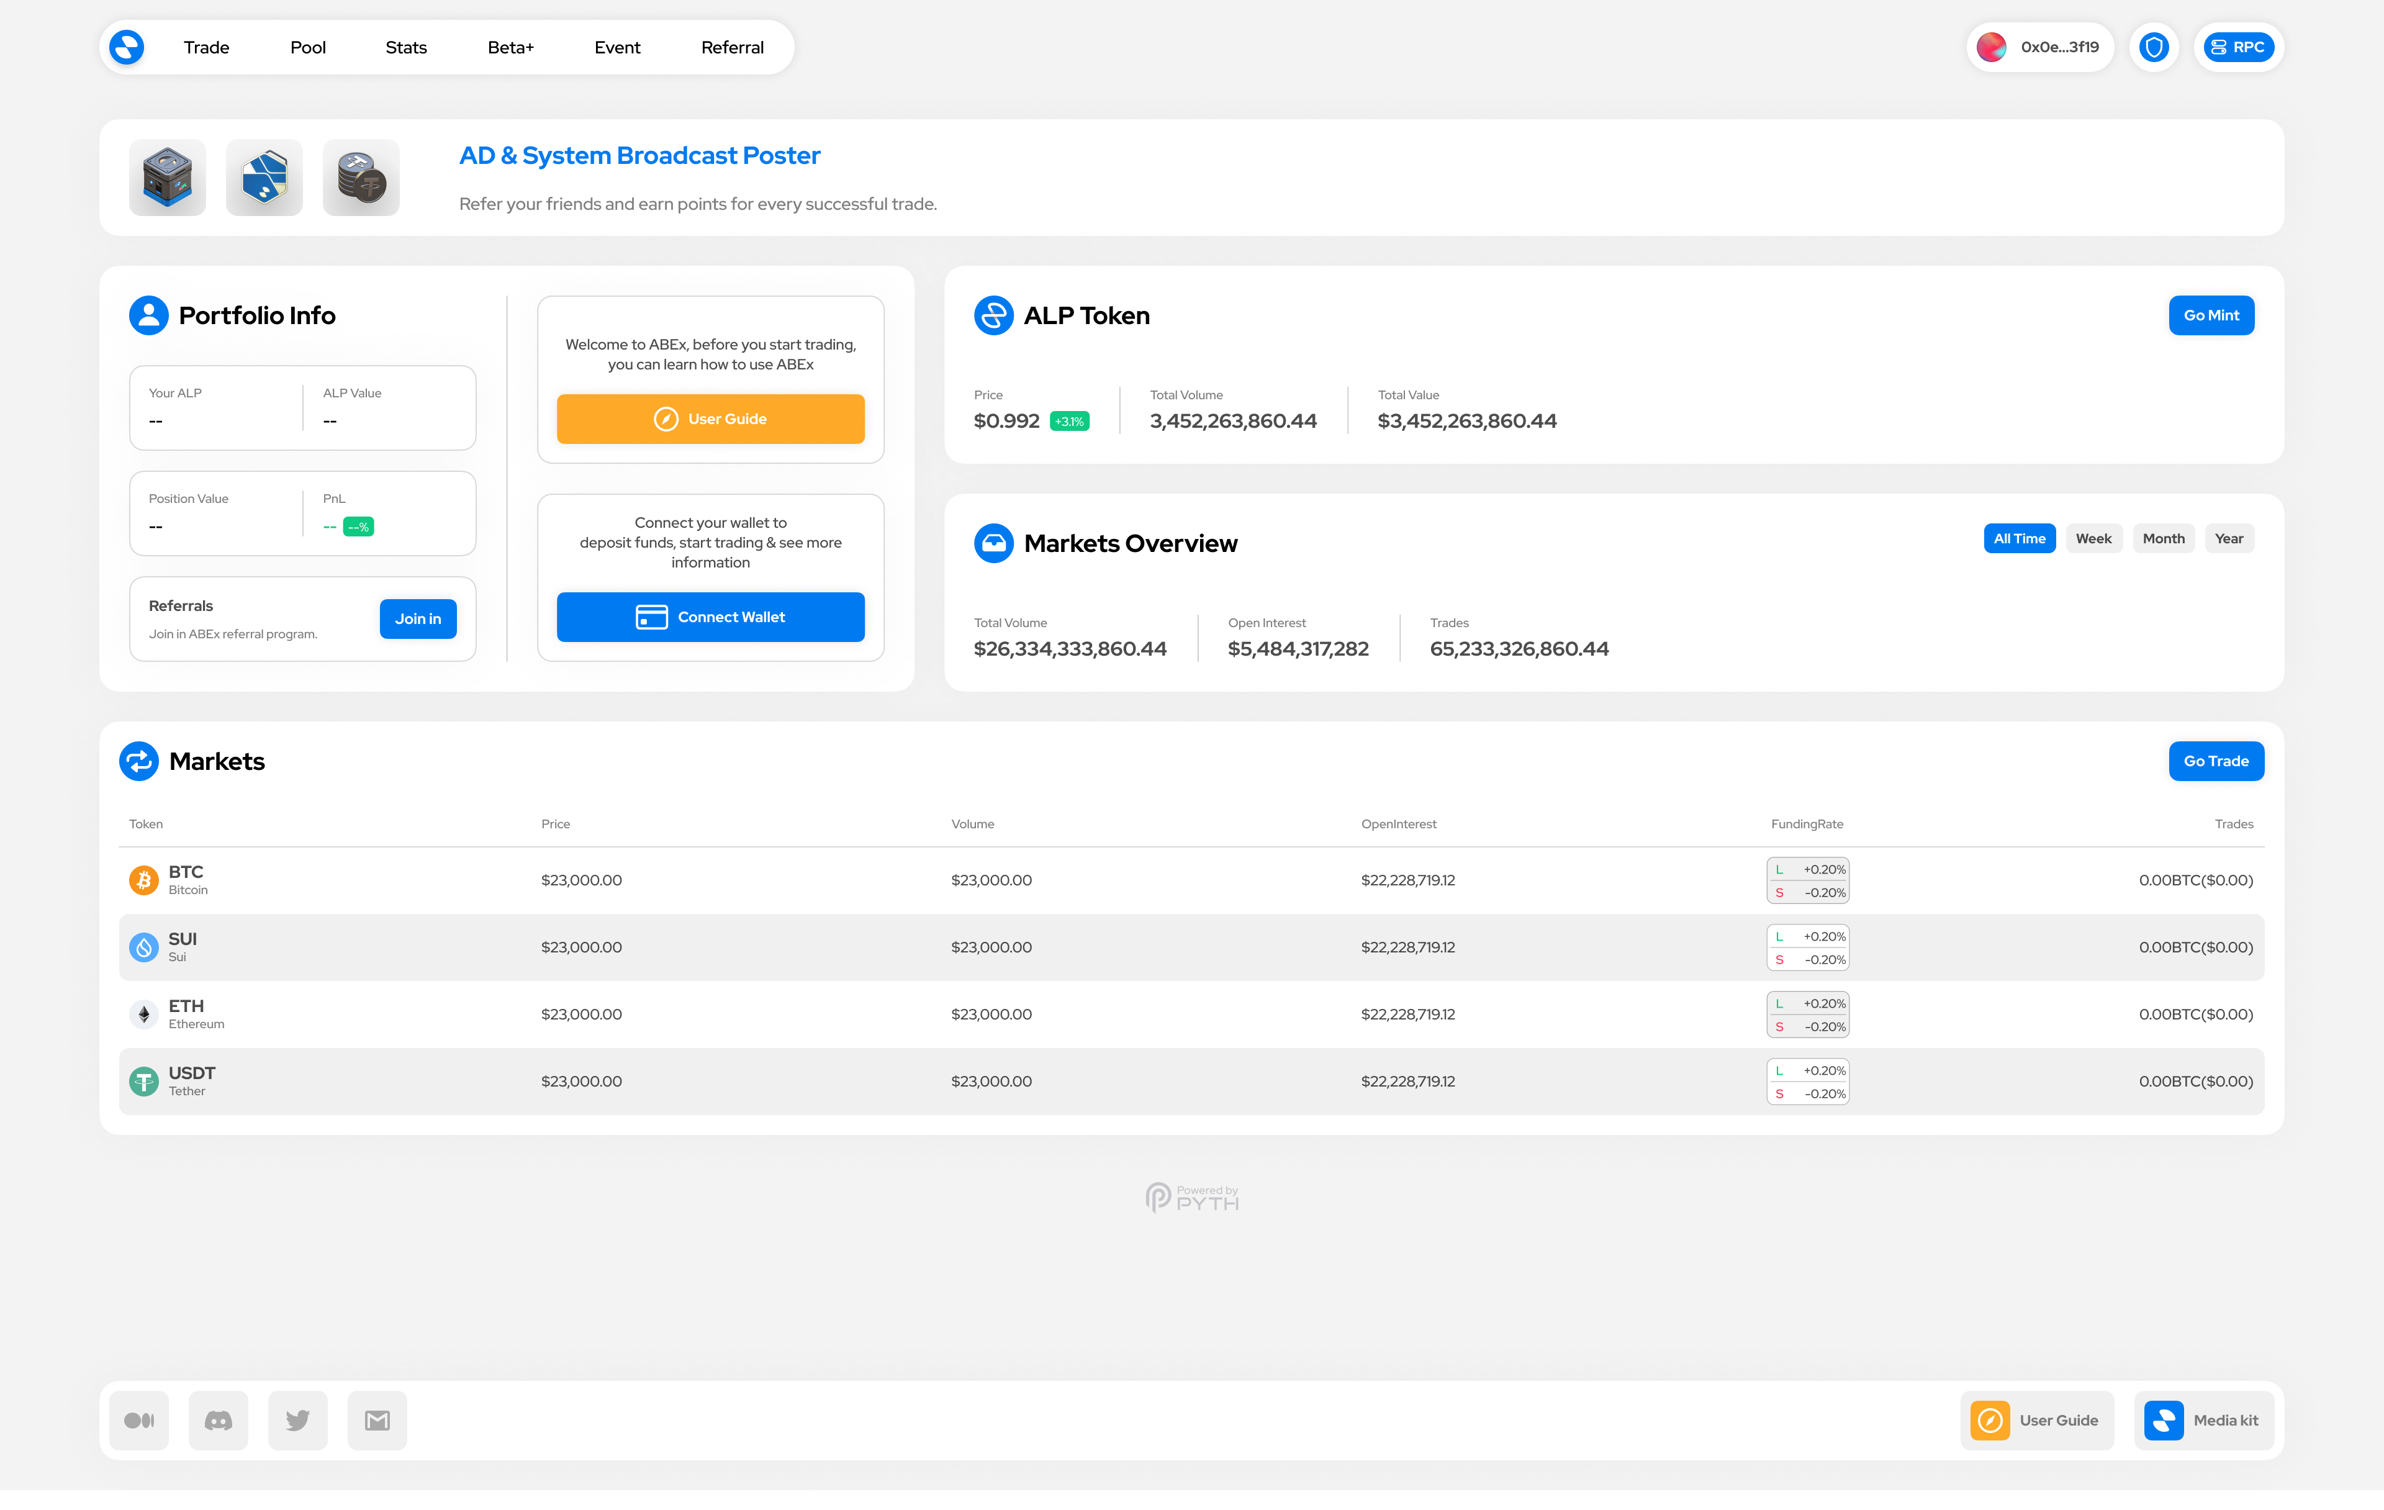
Task: Open the Discord social icon
Action: (218, 1420)
